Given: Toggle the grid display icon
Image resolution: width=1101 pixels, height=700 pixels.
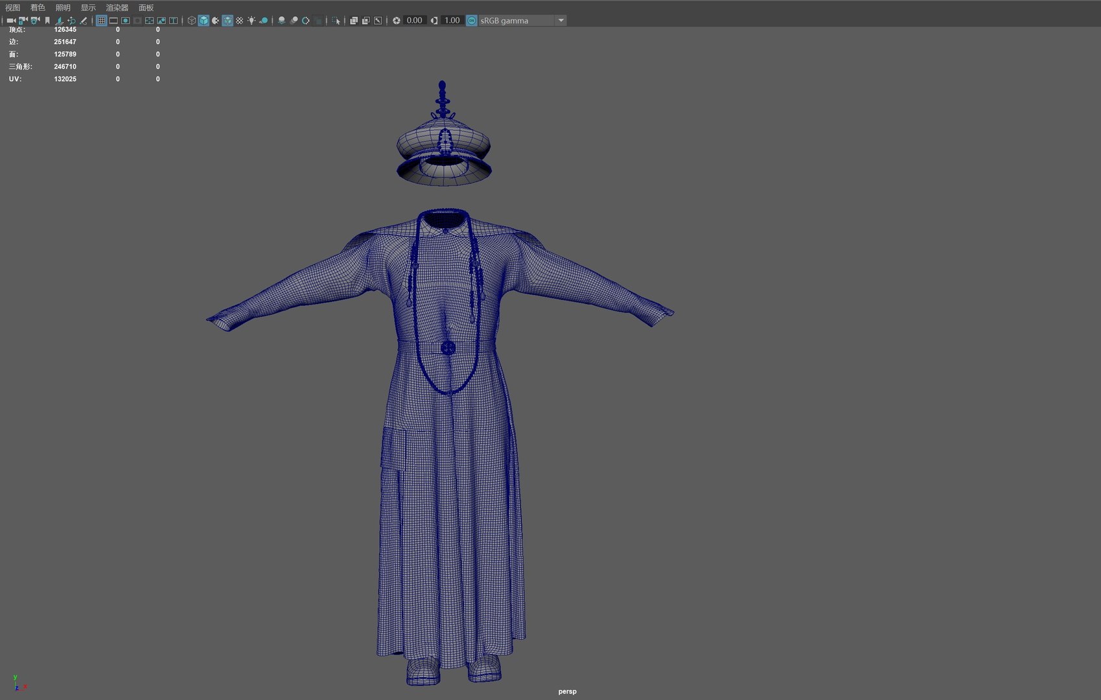Looking at the screenshot, I should pyautogui.click(x=102, y=21).
